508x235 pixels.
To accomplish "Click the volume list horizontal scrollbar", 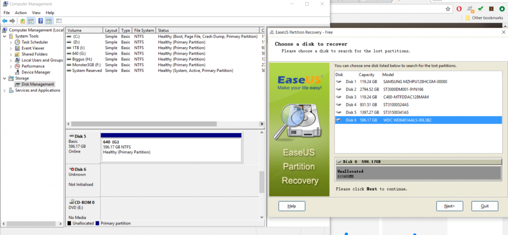I will 144,124.
